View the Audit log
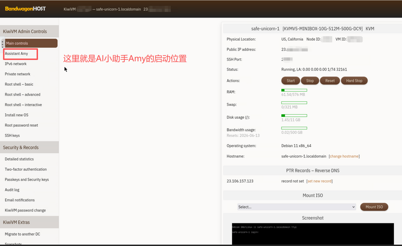This screenshot has height=246, width=402. tap(12, 190)
